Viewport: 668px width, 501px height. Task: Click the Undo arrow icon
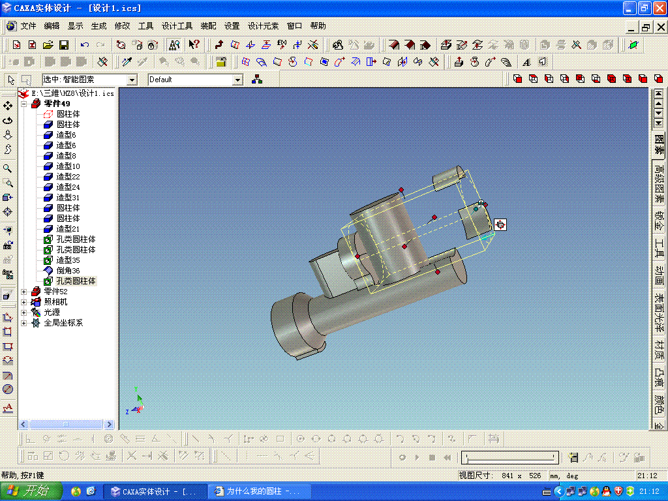pos(84,45)
